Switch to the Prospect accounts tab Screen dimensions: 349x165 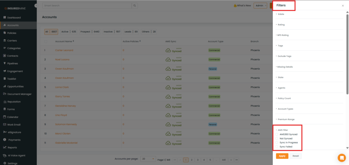click(x=90, y=32)
